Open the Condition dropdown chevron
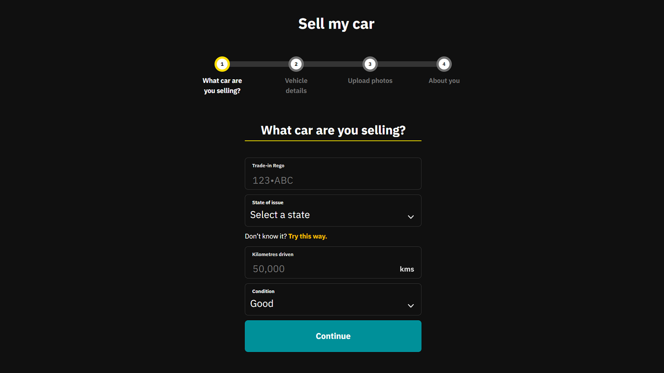 pyautogui.click(x=411, y=306)
